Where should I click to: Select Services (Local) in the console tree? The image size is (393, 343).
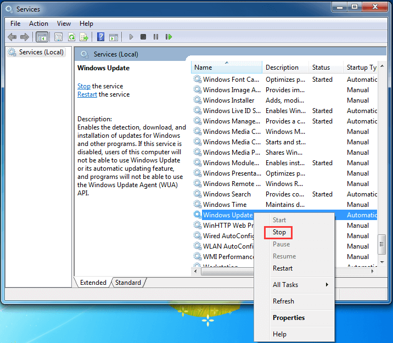point(36,52)
